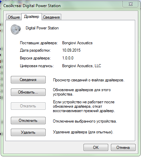Click the greyed-out Откатить button

(x=28, y=106)
